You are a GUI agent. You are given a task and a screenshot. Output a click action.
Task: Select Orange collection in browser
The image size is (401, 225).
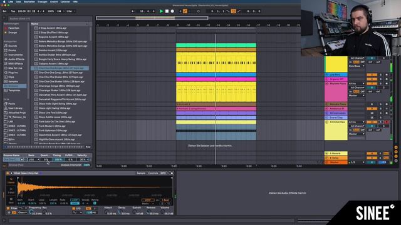(13, 32)
